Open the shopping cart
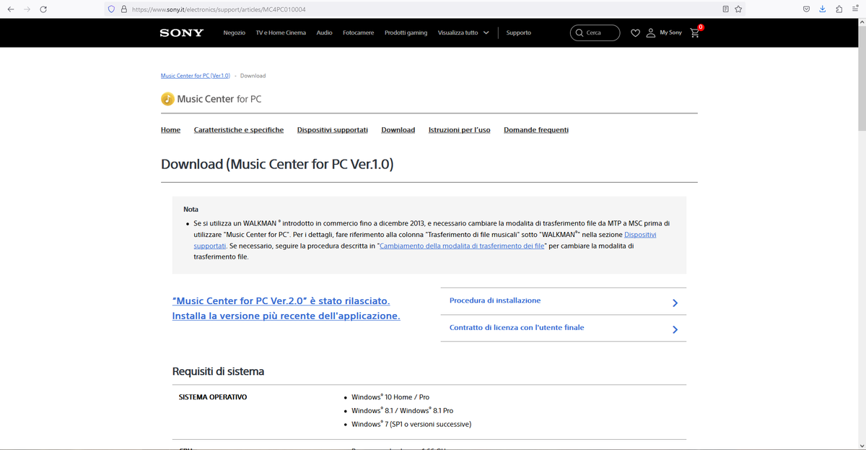This screenshot has height=450, width=866. (x=694, y=33)
